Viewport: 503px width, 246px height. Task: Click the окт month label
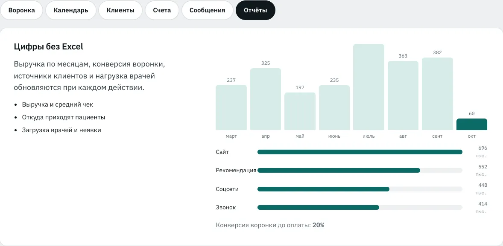(471, 136)
